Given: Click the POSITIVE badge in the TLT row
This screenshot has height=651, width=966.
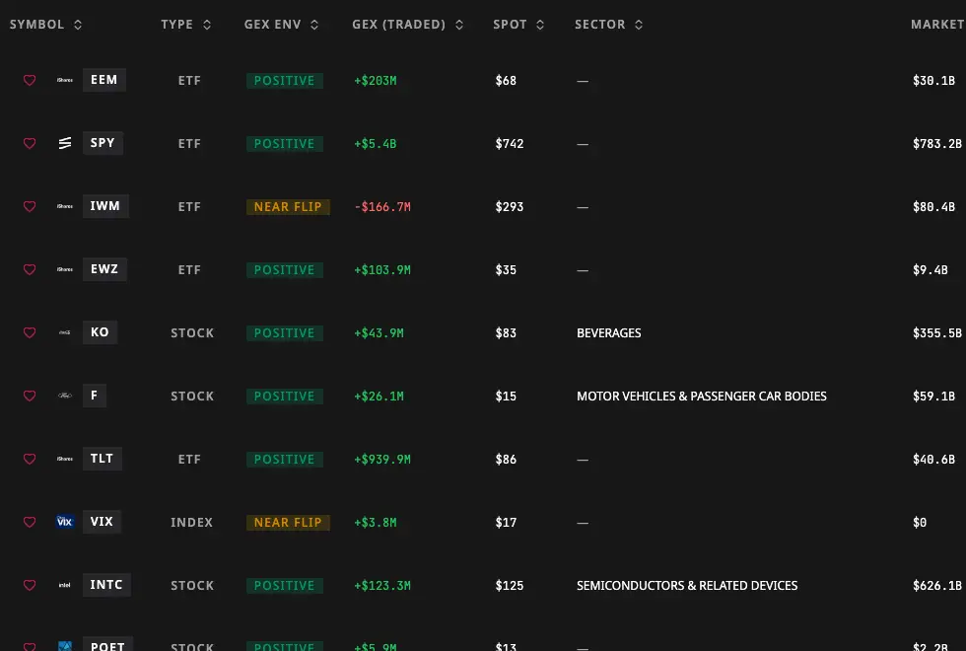Looking at the screenshot, I should [285, 460].
